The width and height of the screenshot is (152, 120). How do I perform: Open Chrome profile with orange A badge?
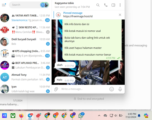click(55, 115)
